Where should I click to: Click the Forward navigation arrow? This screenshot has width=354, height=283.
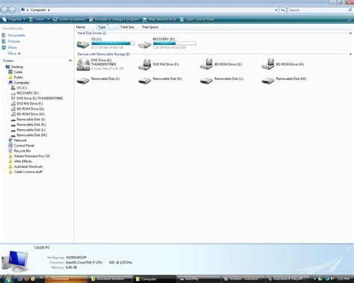point(12,10)
